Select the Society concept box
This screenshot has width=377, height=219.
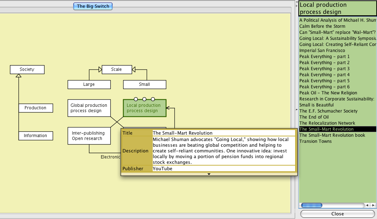[x=27, y=69]
